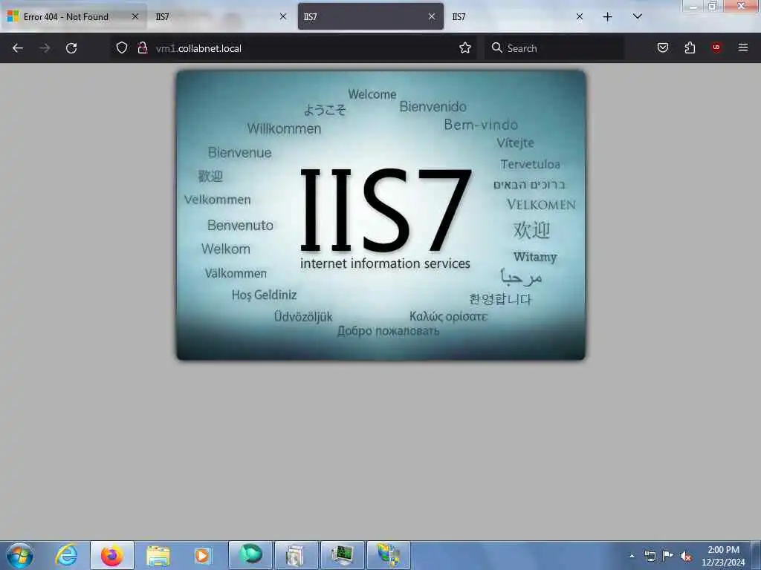Bookmark this page with the star icon
This screenshot has width=761, height=570.
[x=465, y=47]
